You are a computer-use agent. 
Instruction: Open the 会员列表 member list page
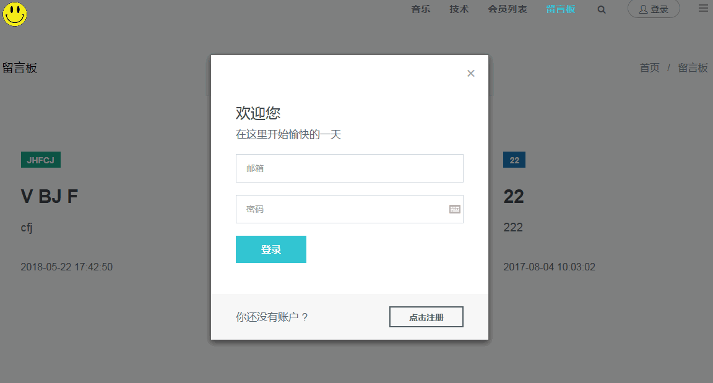tap(508, 9)
